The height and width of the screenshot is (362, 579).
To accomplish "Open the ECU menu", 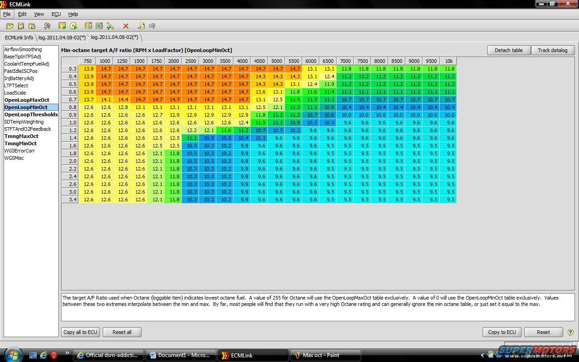I will (x=56, y=14).
